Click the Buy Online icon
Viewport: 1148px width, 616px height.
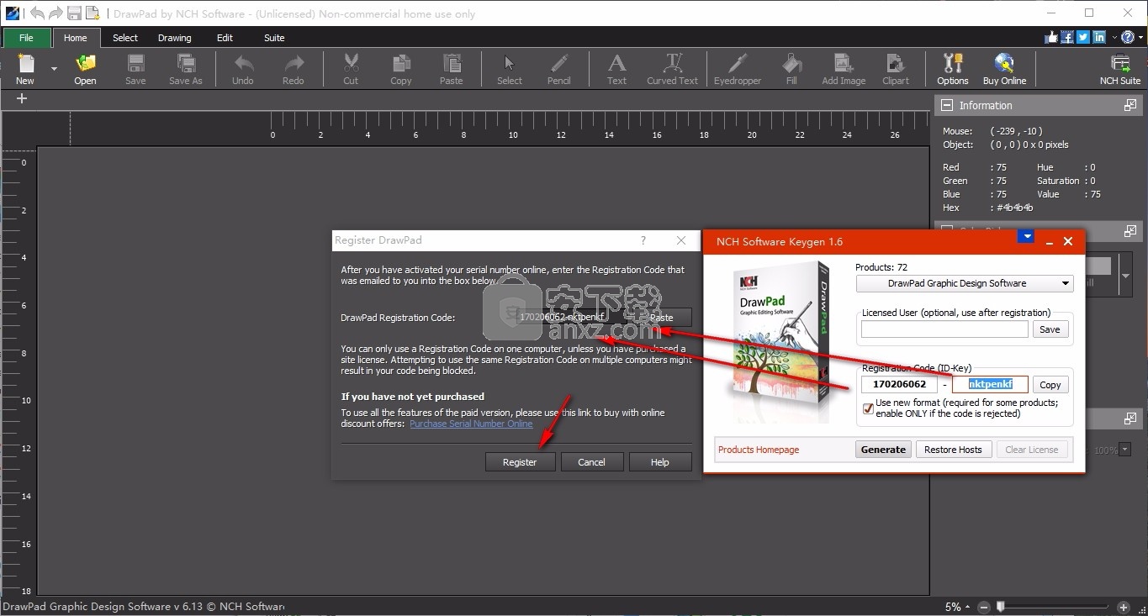1004,69
